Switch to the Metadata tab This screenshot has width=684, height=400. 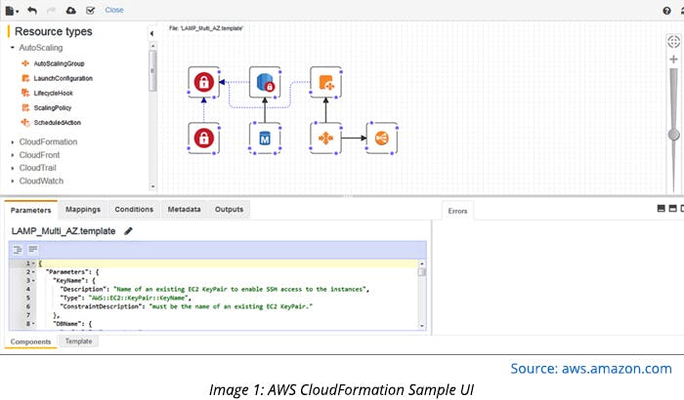tap(184, 210)
